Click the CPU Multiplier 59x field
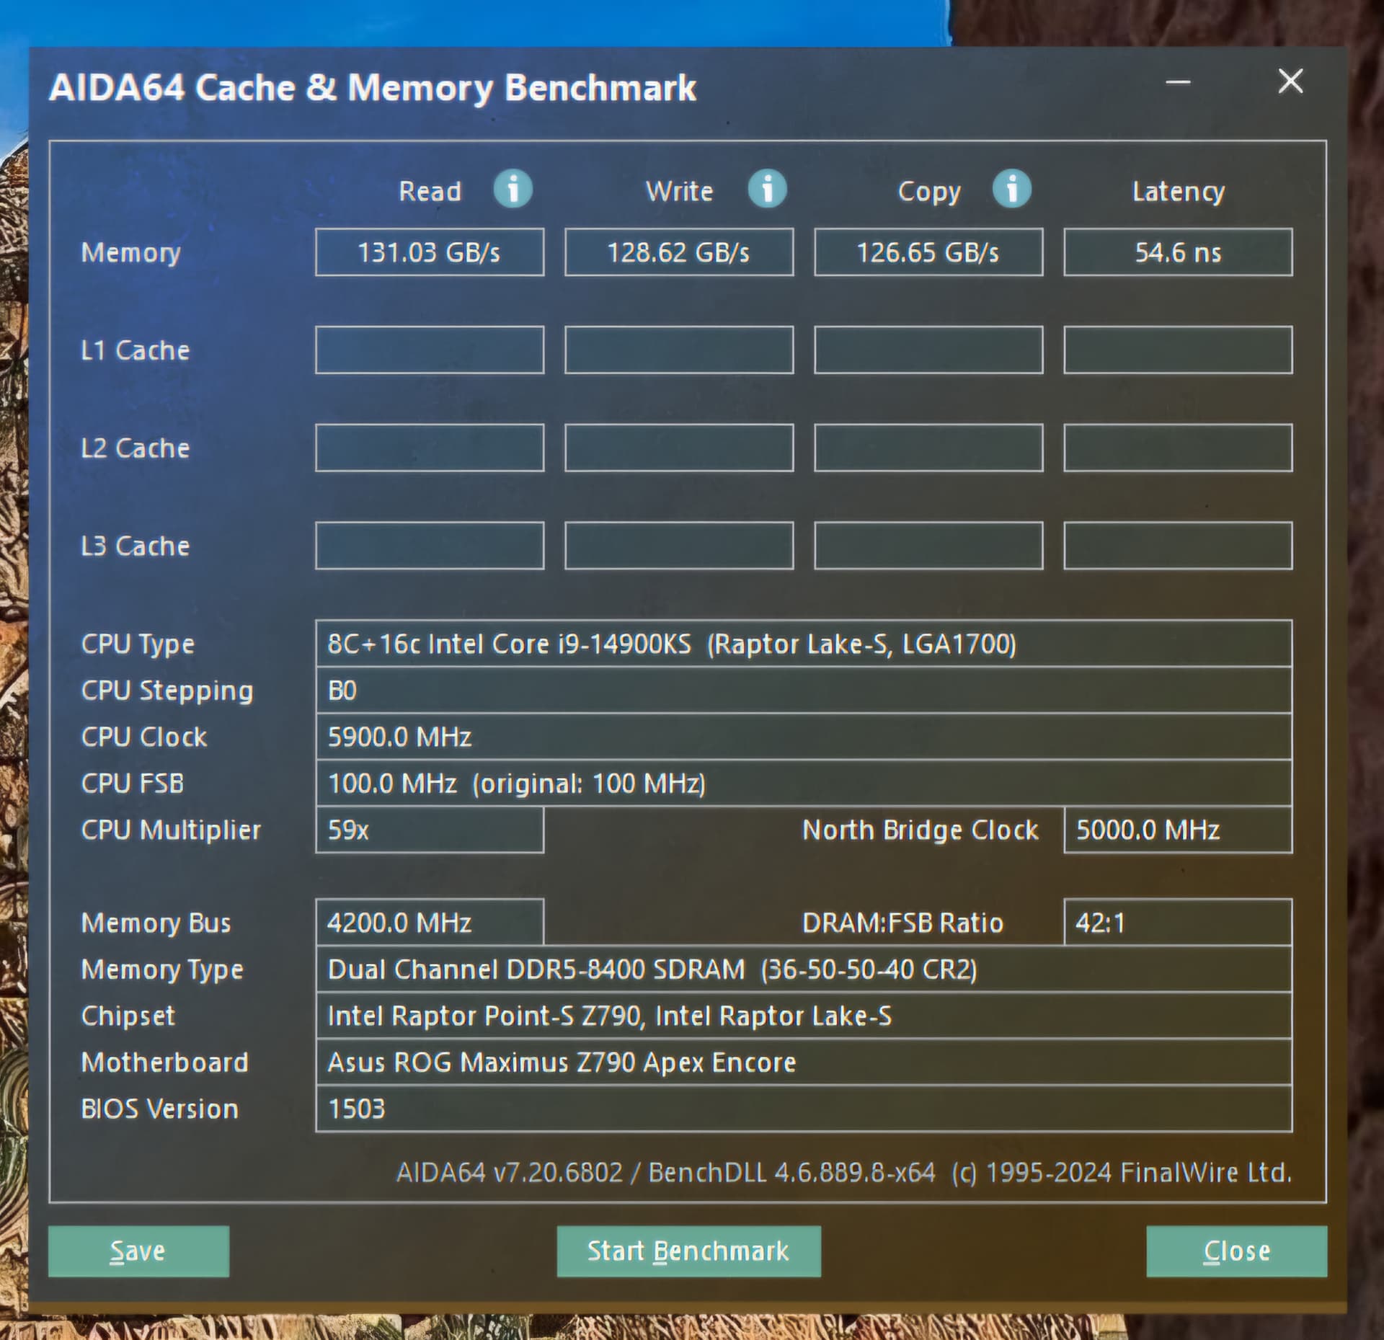1384x1340 pixels. pos(429,830)
